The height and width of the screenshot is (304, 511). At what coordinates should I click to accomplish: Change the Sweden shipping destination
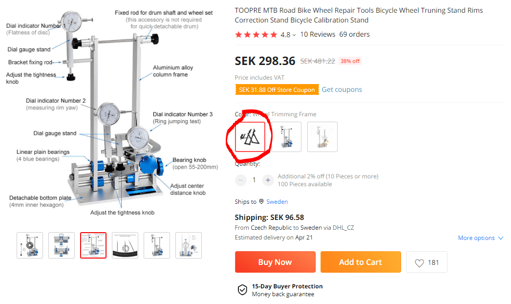pos(277,201)
